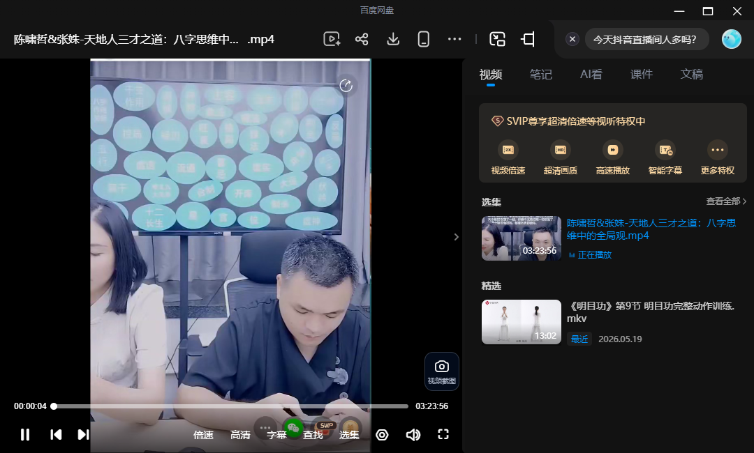Pause the video playback
Image resolution: width=754 pixels, height=453 pixels.
[25, 434]
